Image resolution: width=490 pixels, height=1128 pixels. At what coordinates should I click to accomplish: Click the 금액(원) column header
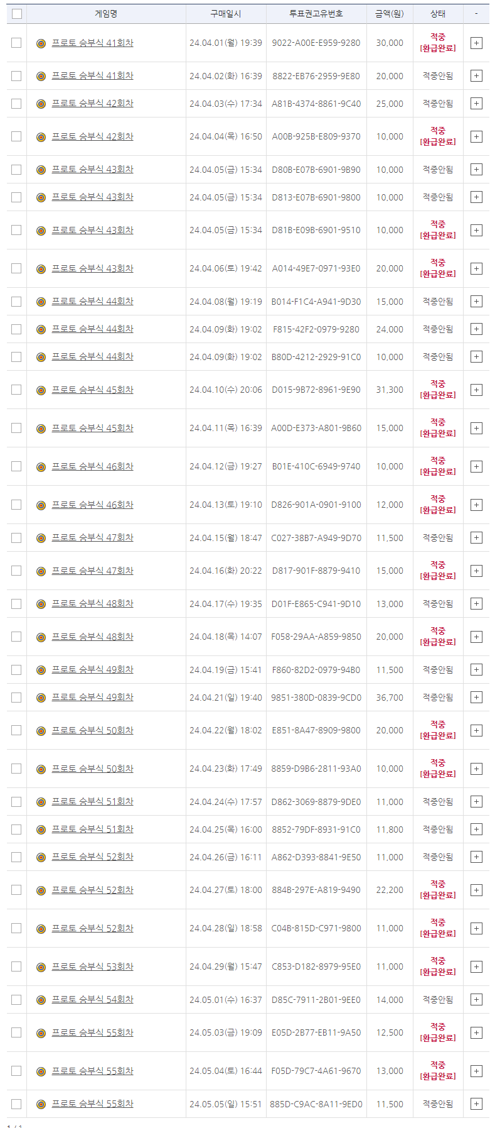coord(390,14)
